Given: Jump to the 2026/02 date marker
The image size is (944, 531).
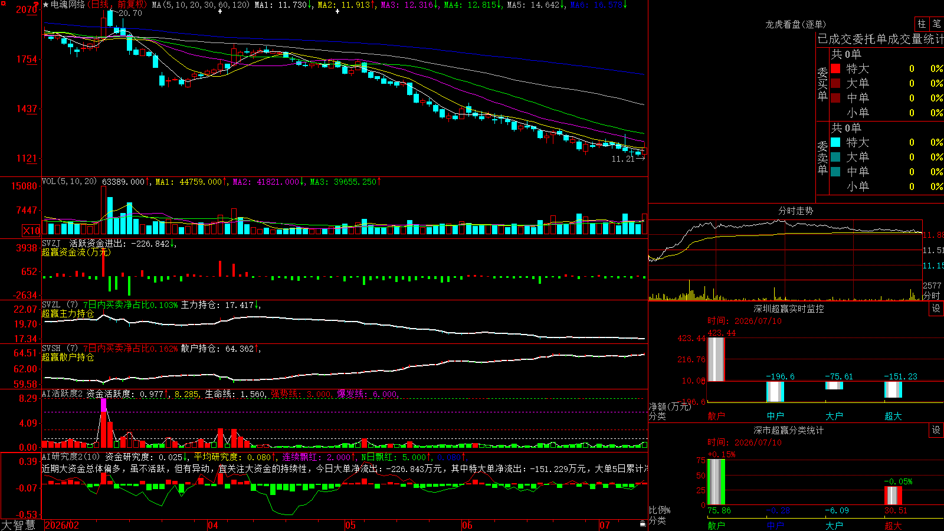Looking at the screenshot, I should click(62, 525).
